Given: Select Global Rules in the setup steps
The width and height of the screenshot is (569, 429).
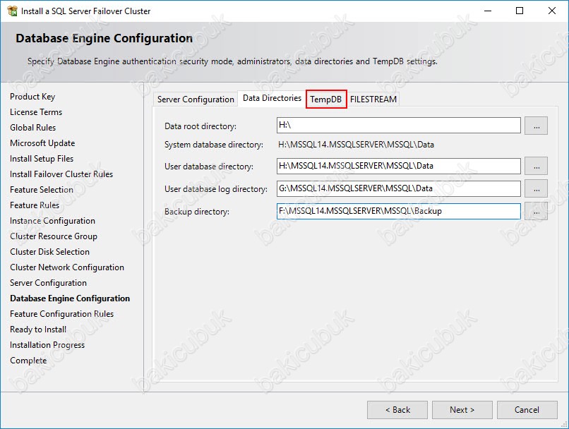Looking at the screenshot, I should (33, 128).
